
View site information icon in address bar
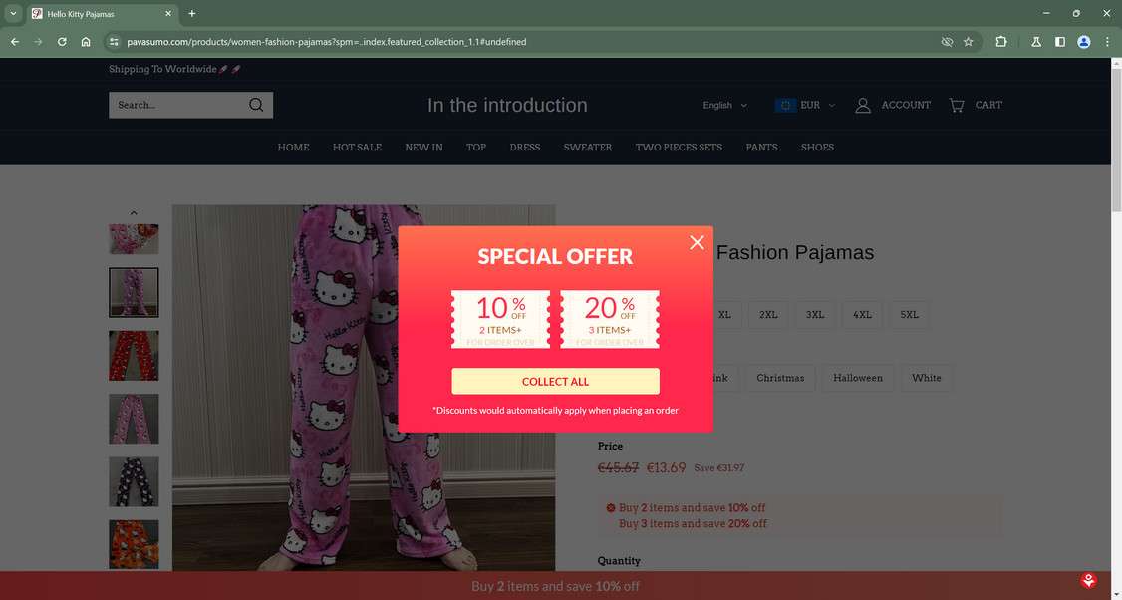(113, 42)
